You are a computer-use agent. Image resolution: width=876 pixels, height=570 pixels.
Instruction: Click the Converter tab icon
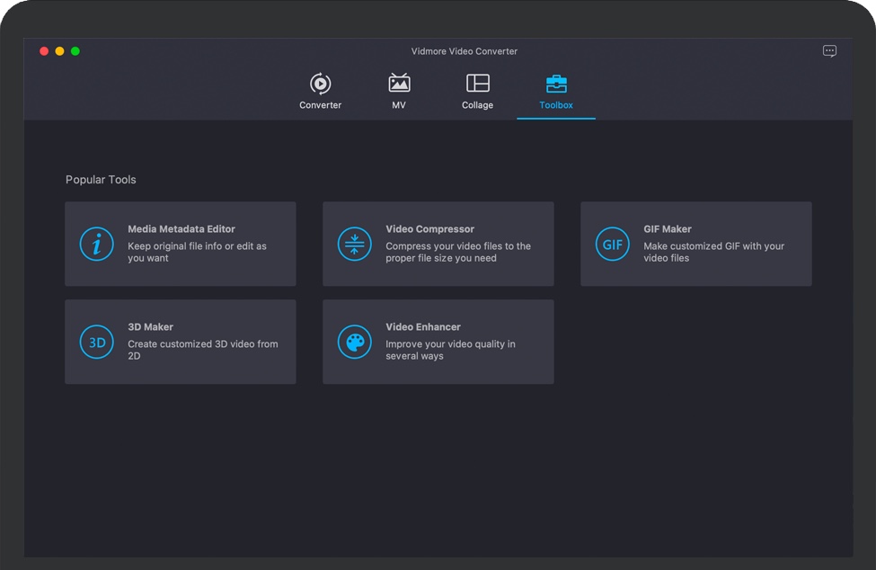pyautogui.click(x=320, y=84)
